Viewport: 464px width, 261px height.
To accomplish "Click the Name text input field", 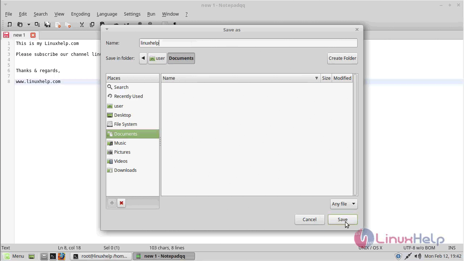I will (x=248, y=43).
